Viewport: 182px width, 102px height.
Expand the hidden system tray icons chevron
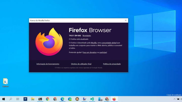pyautogui.click(x=174, y=99)
